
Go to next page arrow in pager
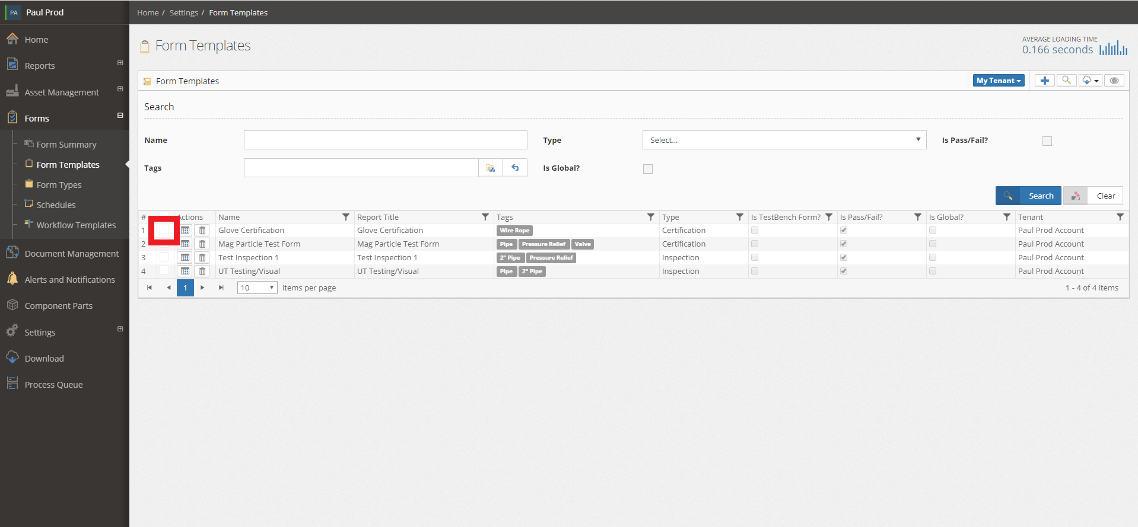pos(202,288)
